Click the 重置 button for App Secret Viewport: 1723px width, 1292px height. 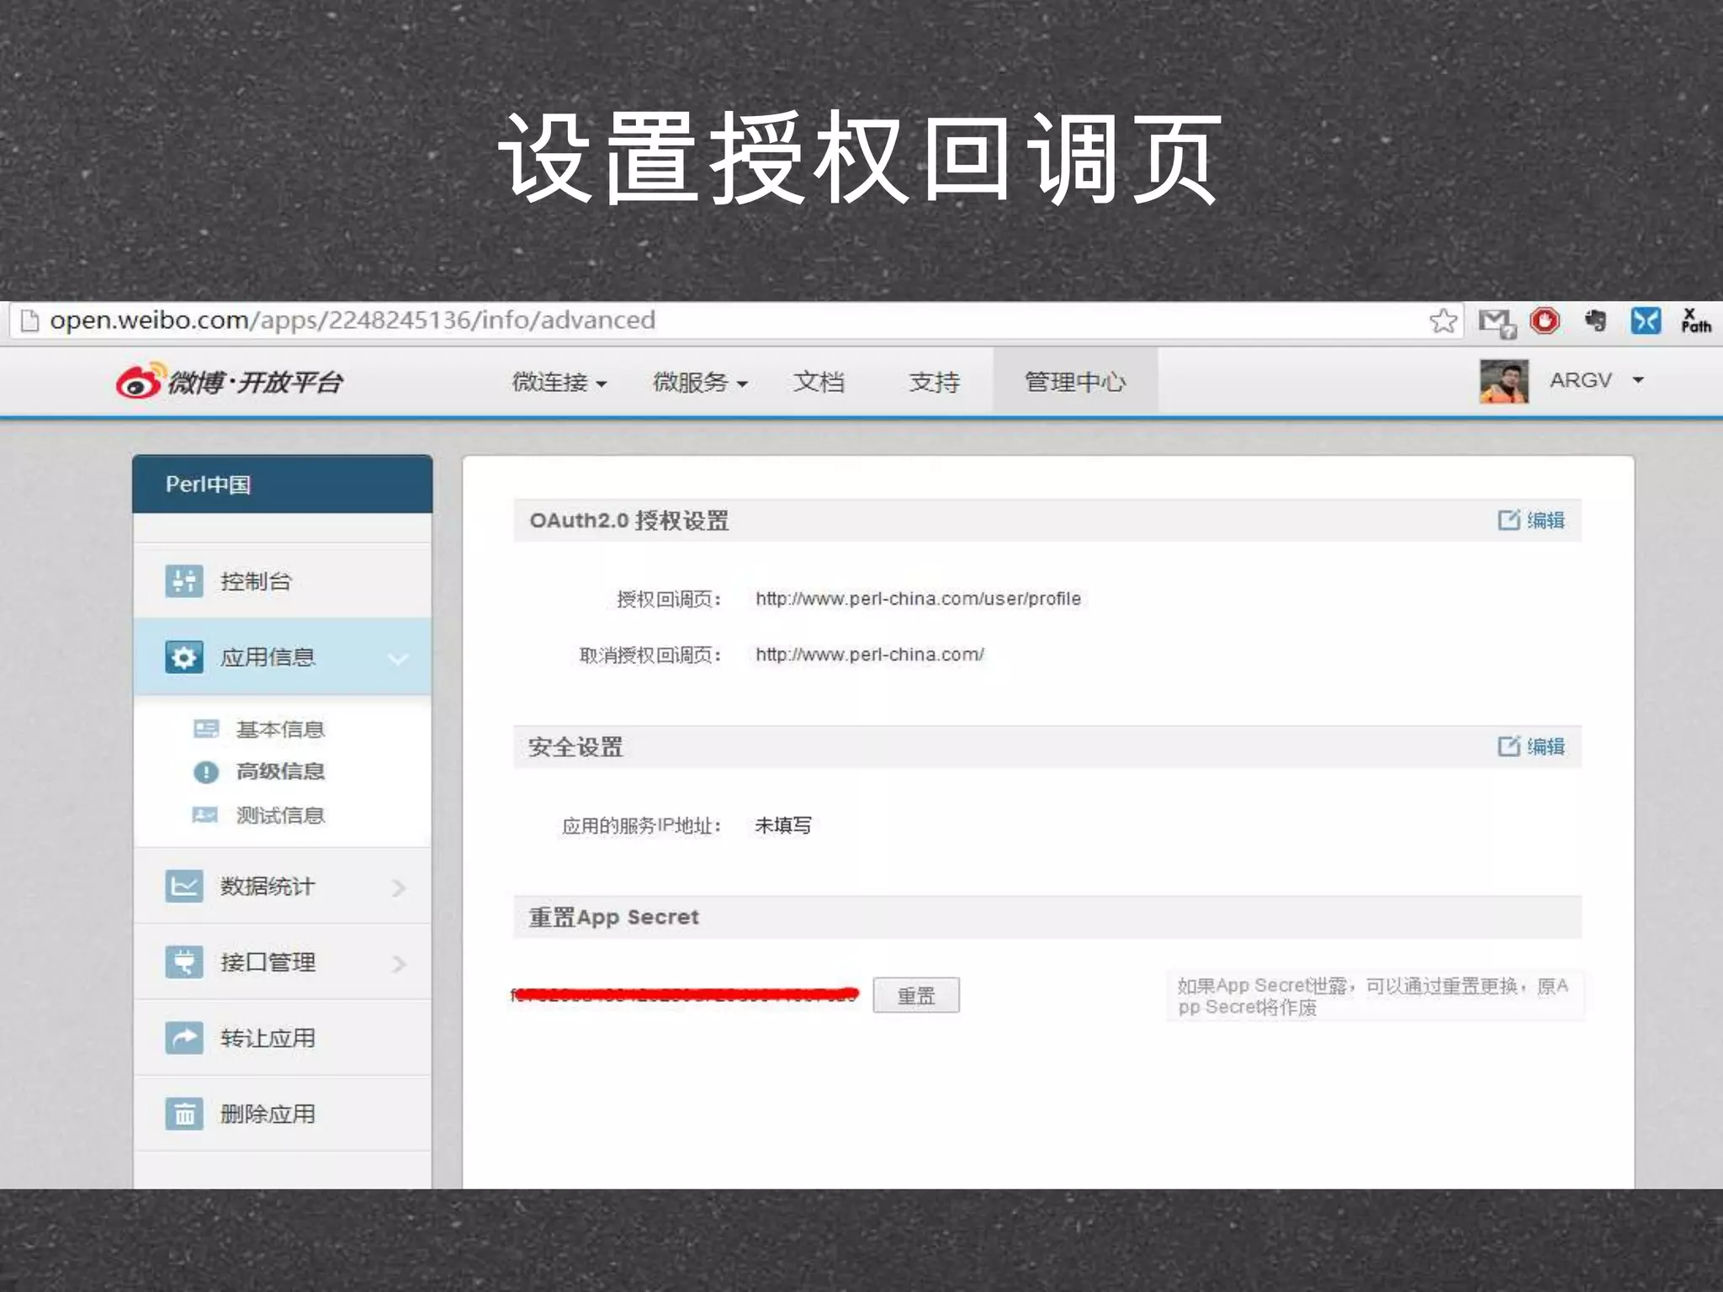coord(916,995)
